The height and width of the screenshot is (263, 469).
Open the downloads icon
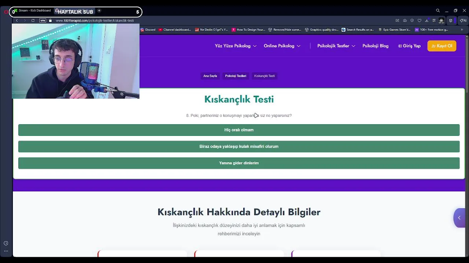coord(427,20)
